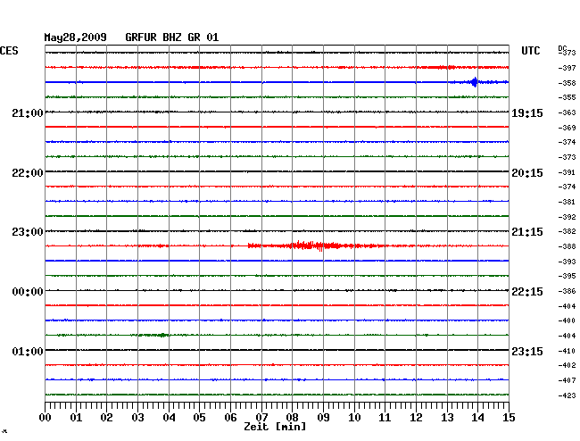
Task: Click the 01 minute tick label
Action: pyautogui.click(x=76, y=417)
